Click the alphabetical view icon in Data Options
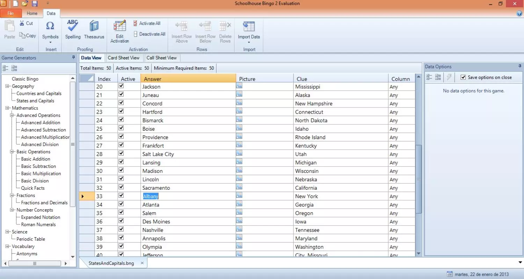Image resolution: width=524 pixels, height=279 pixels. 438,77
